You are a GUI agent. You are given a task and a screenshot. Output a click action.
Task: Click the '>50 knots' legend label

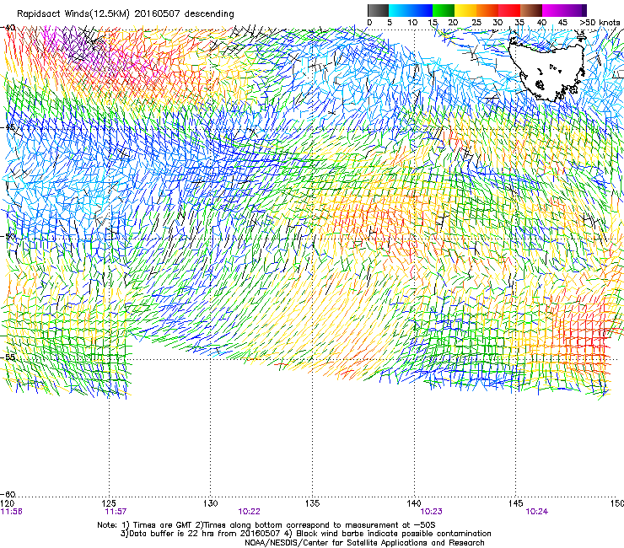point(600,23)
